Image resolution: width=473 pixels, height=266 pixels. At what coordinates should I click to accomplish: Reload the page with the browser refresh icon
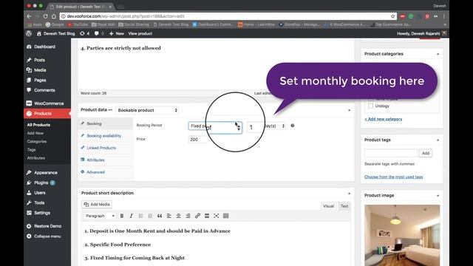(45, 16)
